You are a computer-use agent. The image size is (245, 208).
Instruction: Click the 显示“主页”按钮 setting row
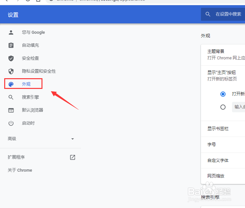tap(223, 76)
